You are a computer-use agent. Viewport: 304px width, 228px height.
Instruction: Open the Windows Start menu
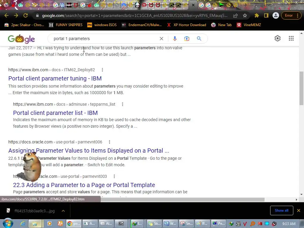pyautogui.click(x=8, y=223)
